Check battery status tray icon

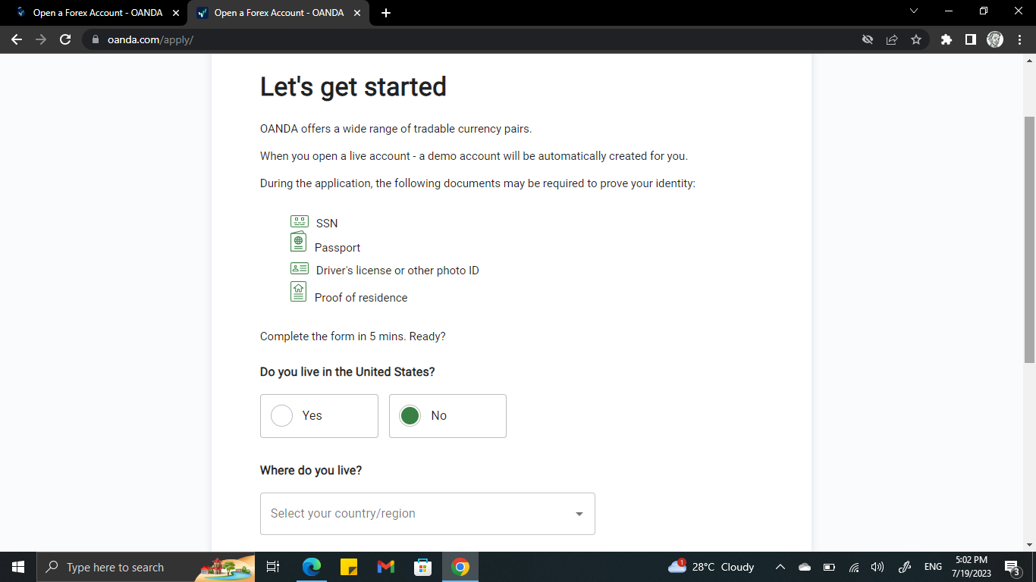click(x=829, y=567)
